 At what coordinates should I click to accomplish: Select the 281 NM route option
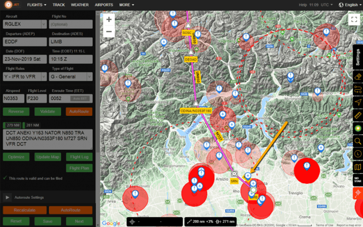pyautogui.click(x=32, y=125)
